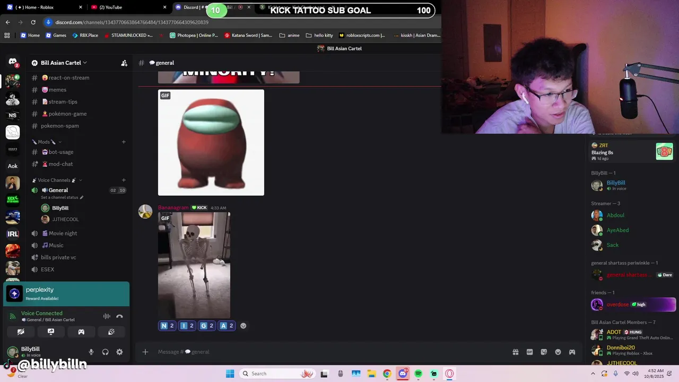Open noise suppression waveform icon

[x=107, y=316]
